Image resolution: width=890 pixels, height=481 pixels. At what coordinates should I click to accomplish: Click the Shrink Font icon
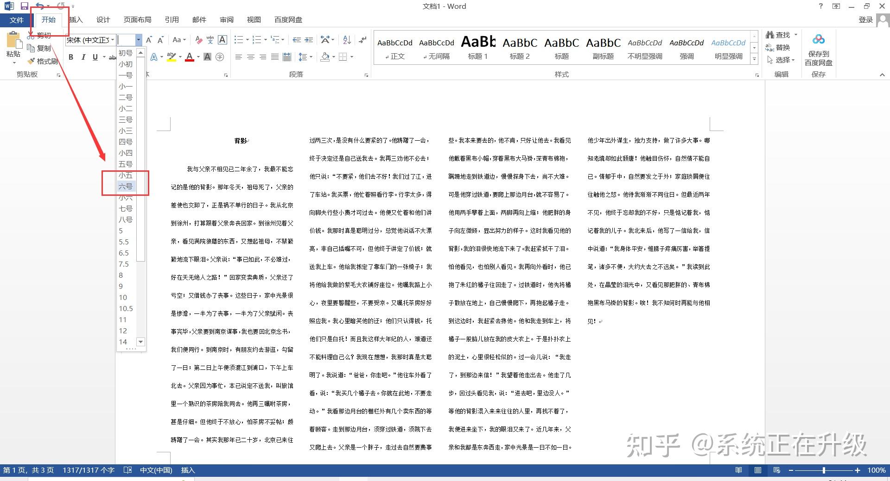pyautogui.click(x=161, y=40)
